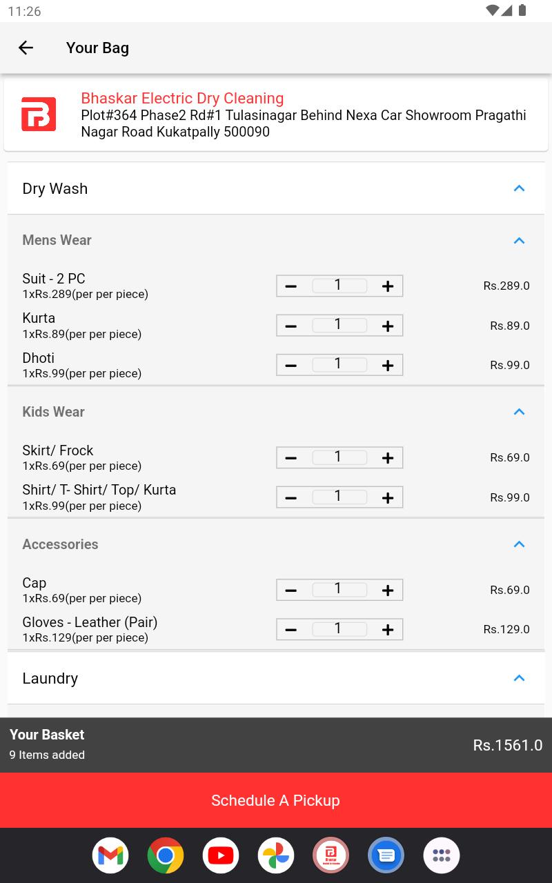Select the Gloves - Leather quantity field

pos(339,628)
